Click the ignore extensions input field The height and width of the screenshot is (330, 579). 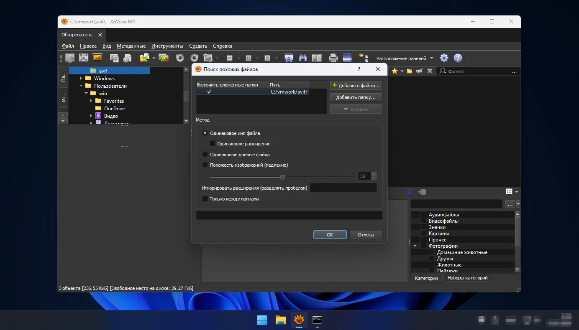(x=343, y=188)
